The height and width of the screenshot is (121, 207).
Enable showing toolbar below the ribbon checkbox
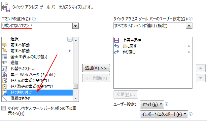[x=4, y=108]
